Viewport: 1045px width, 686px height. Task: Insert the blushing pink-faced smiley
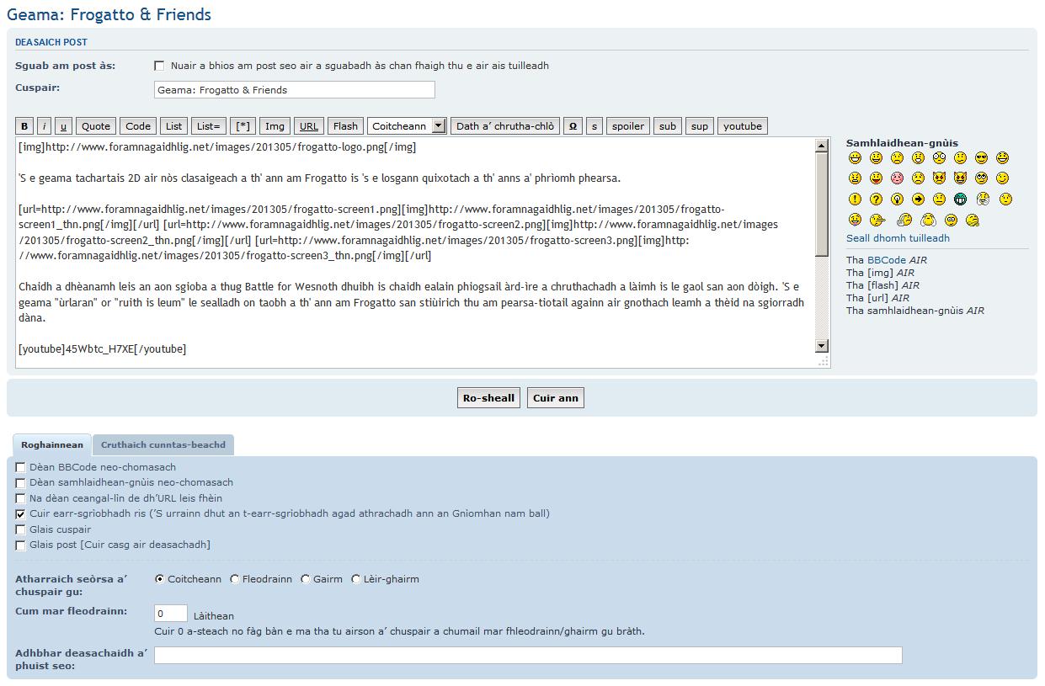tap(897, 178)
